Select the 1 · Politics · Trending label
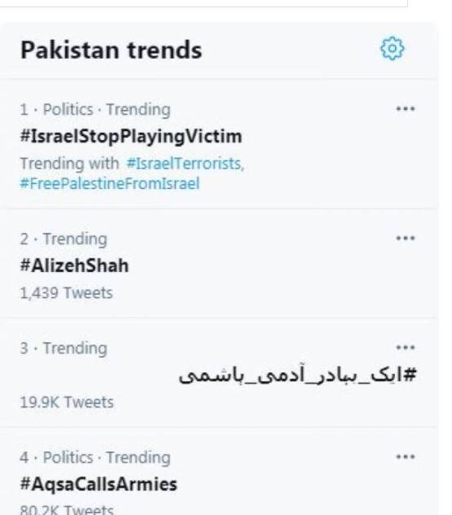The height and width of the screenshot is (515, 452). (95, 110)
